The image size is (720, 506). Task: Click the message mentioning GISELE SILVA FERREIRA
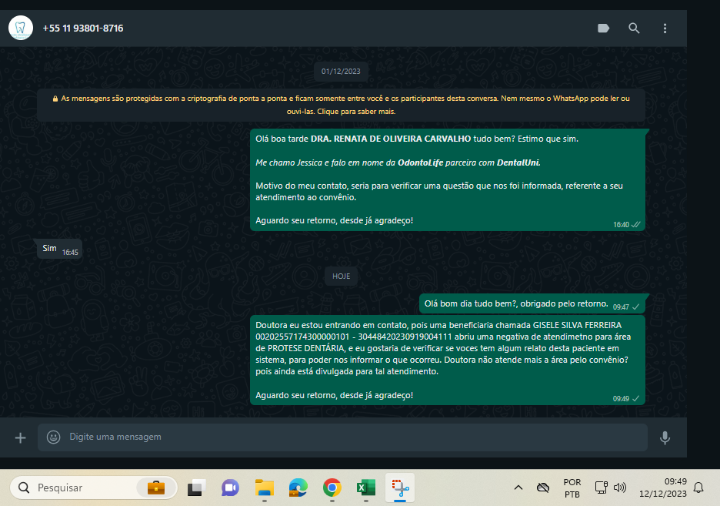pyautogui.click(x=447, y=360)
